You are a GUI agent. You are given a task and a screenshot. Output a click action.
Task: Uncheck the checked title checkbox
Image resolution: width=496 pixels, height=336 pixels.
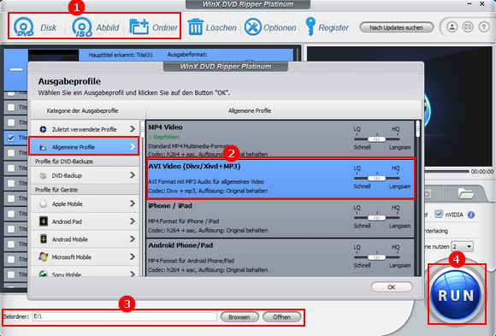(11, 138)
